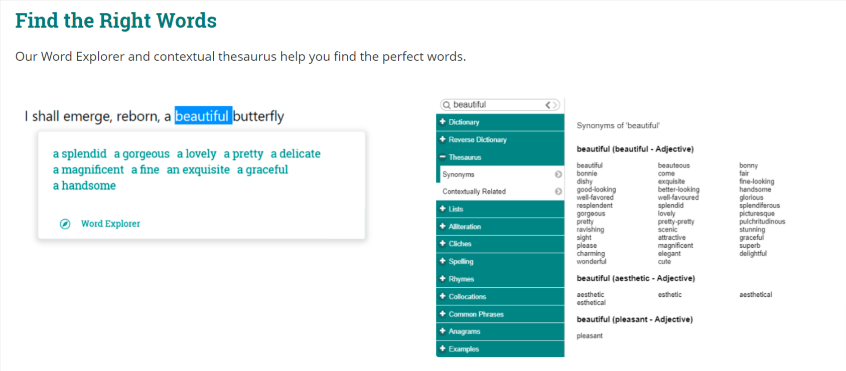Expand the Dictionary section

(x=500, y=122)
